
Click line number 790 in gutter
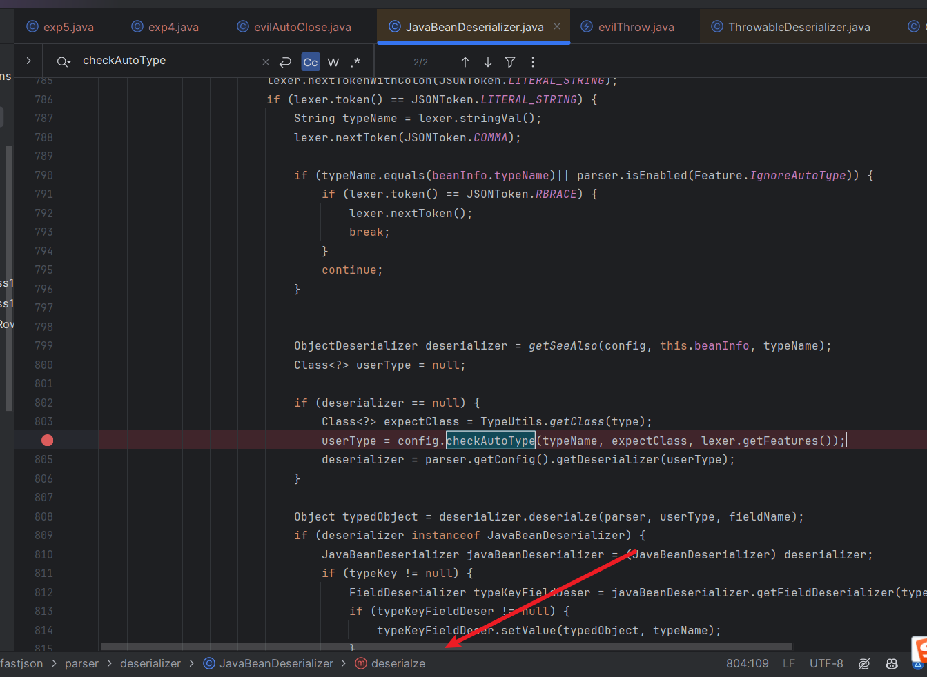[43, 176]
